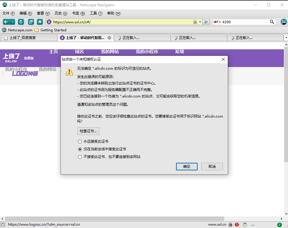Open the tab list dropdown arrow
288x228 pixels.
pyautogui.click(x=286, y=38)
